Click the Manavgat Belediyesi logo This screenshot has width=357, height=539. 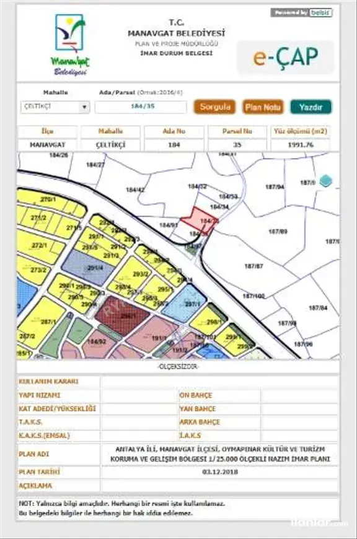70,45
